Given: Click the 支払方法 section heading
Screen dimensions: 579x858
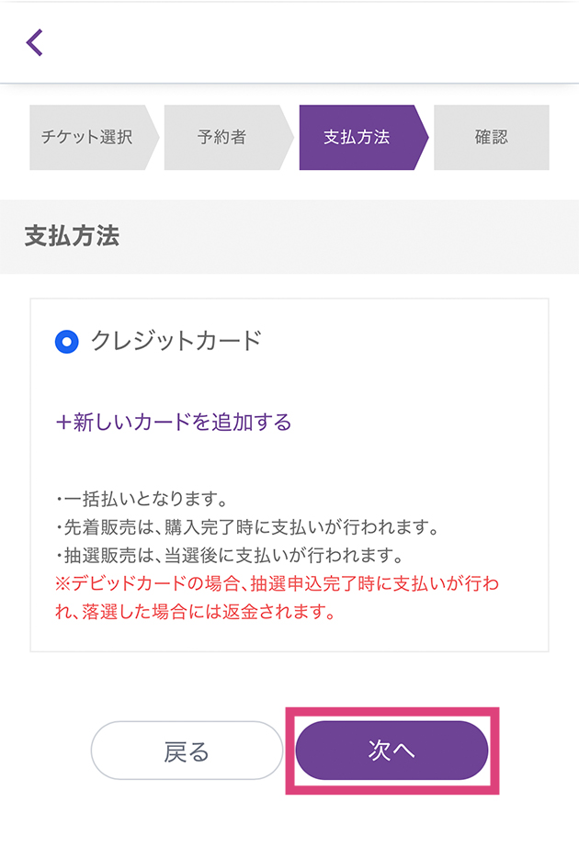Looking at the screenshot, I should (72, 236).
